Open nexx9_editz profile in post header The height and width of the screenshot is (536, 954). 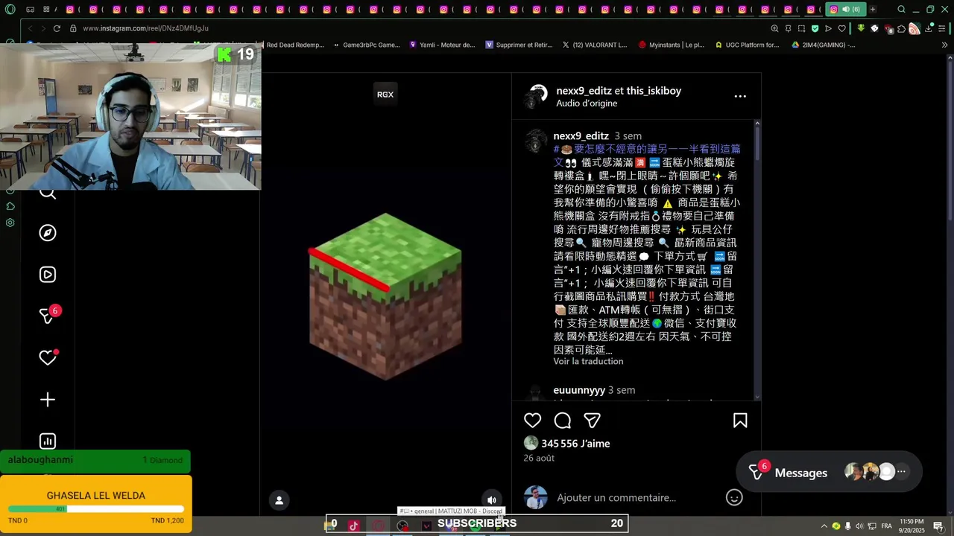point(584,91)
